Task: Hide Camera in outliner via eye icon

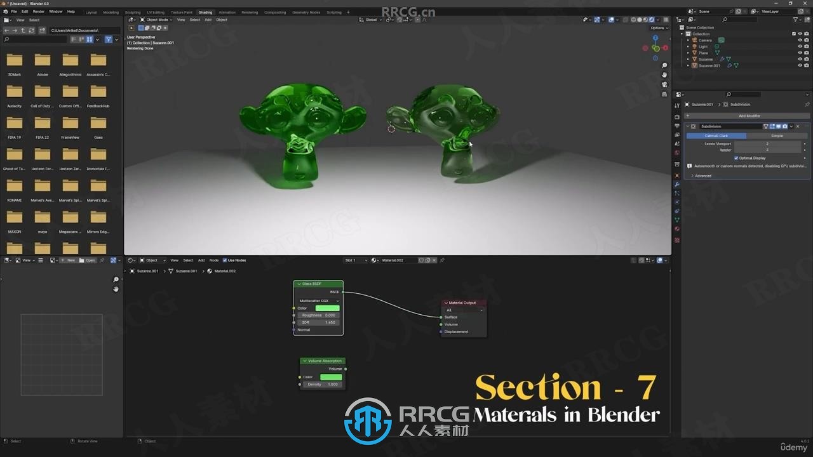Action: pyautogui.click(x=800, y=40)
